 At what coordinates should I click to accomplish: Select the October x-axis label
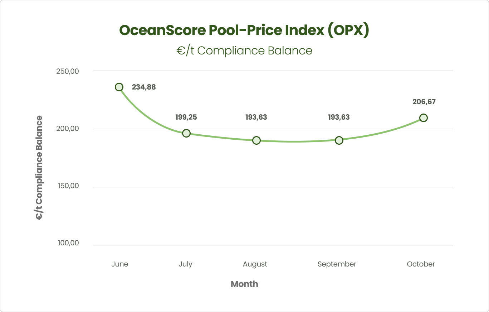421,264
